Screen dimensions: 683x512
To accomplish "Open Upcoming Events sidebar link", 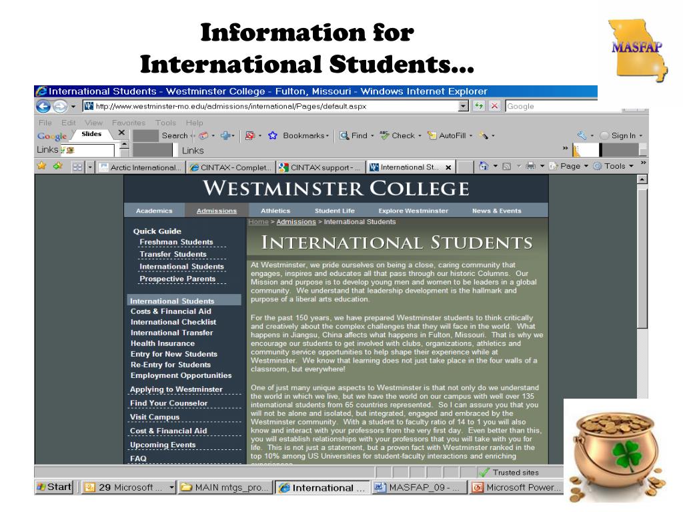I will (163, 445).
